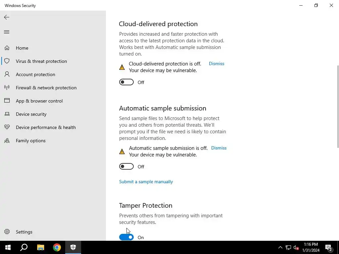
Task: Turn on Cloud-delivered protection toggle
Action: pos(126,82)
